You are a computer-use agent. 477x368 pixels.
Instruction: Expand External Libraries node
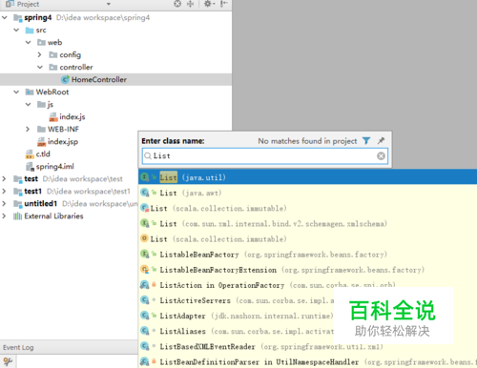4,215
